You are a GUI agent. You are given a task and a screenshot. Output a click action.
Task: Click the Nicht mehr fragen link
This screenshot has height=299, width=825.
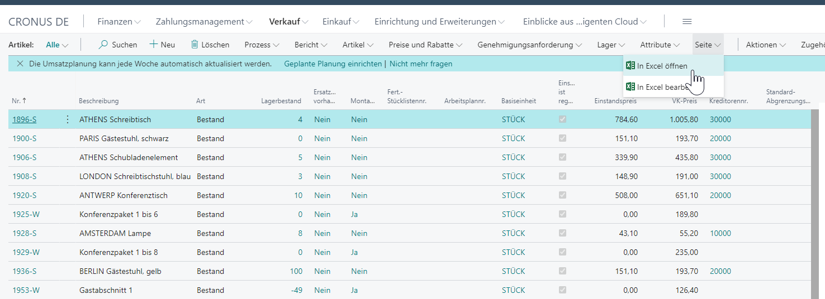(x=421, y=64)
